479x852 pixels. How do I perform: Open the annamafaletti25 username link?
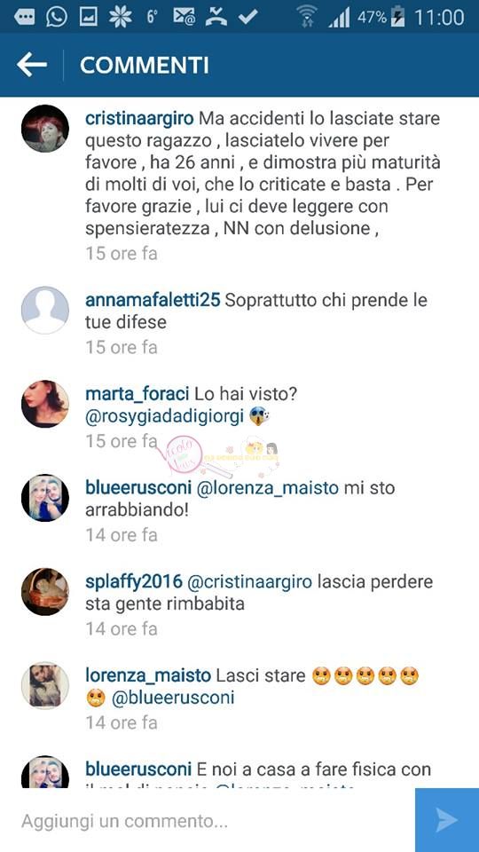coord(153,300)
